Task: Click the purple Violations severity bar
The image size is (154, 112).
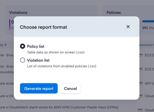Action: 10,24
